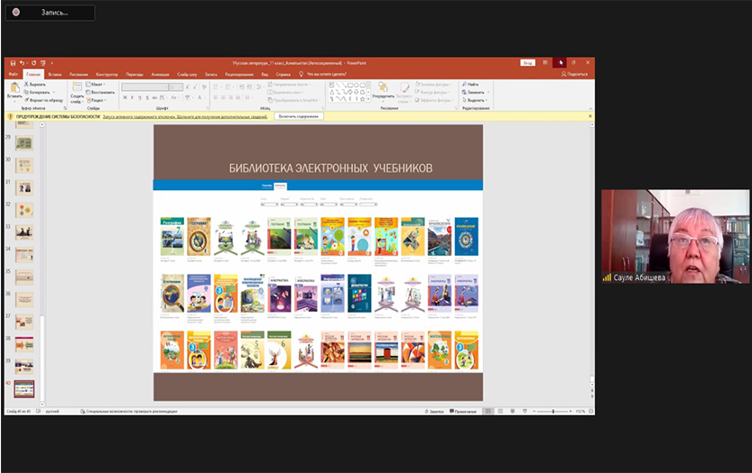The height and width of the screenshot is (473, 752).
Task: Switch to Normal view in status bar
Action: [x=488, y=411]
